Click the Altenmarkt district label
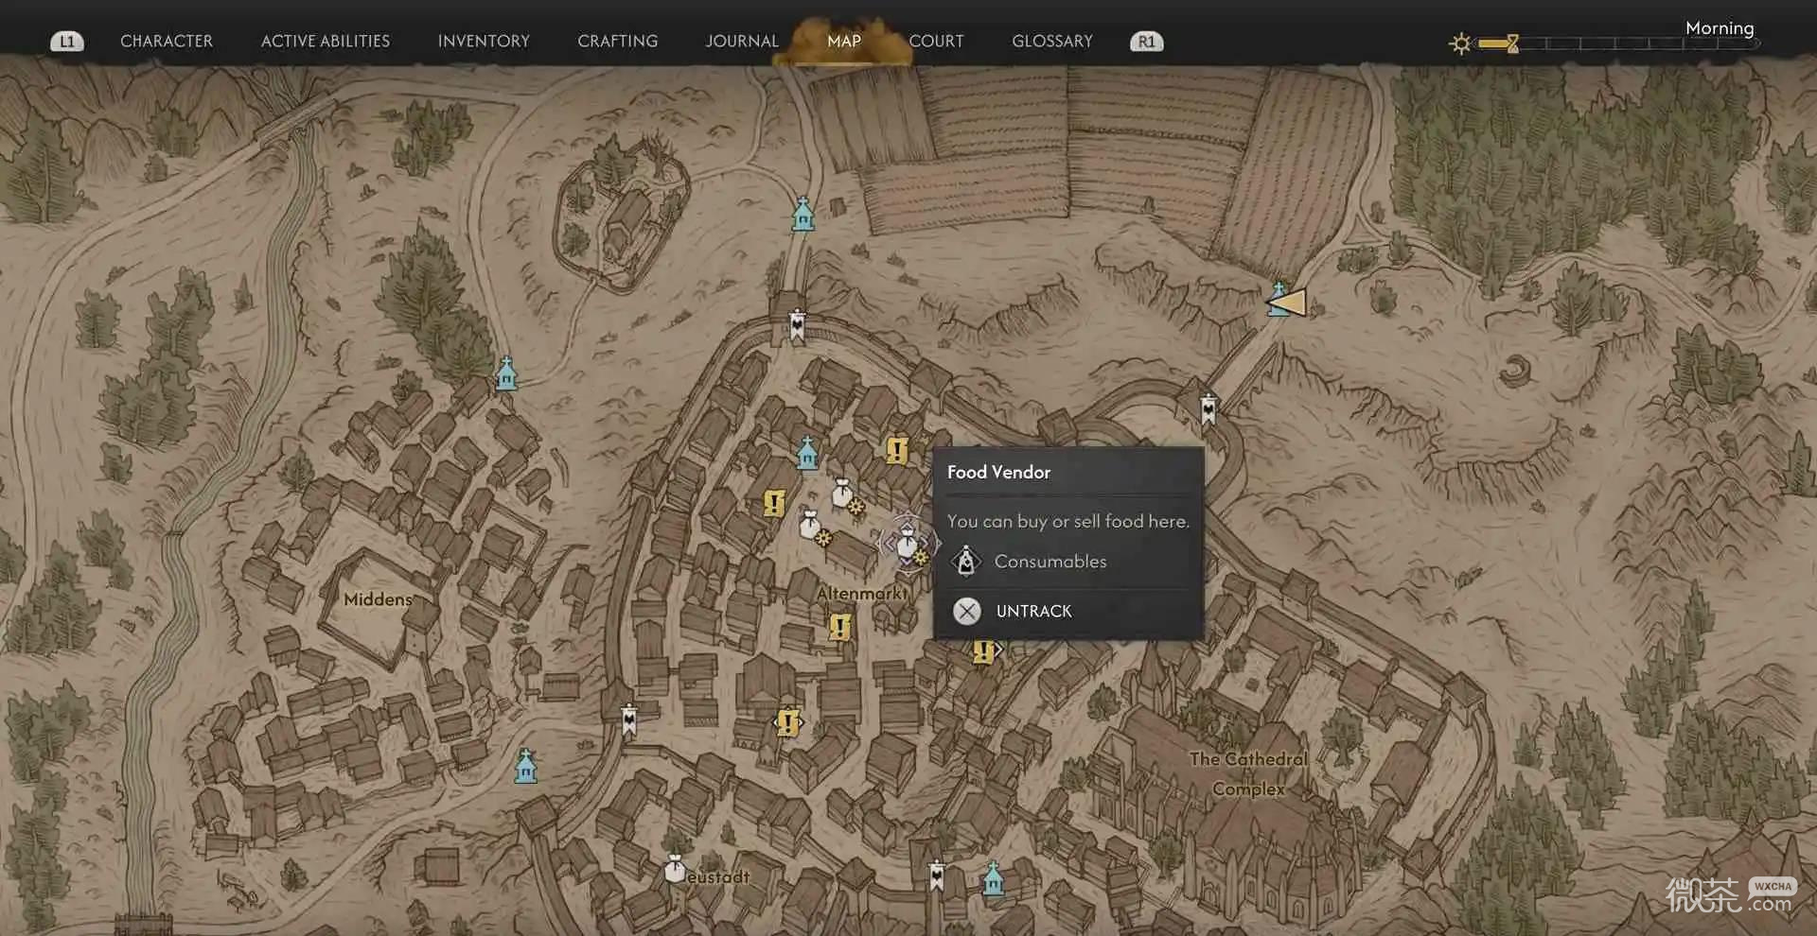The height and width of the screenshot is (936, 1817). pos(862,594)
